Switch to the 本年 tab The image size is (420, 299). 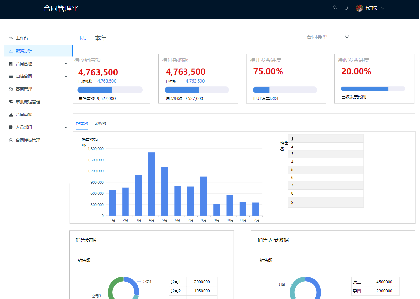coord(101,38)
